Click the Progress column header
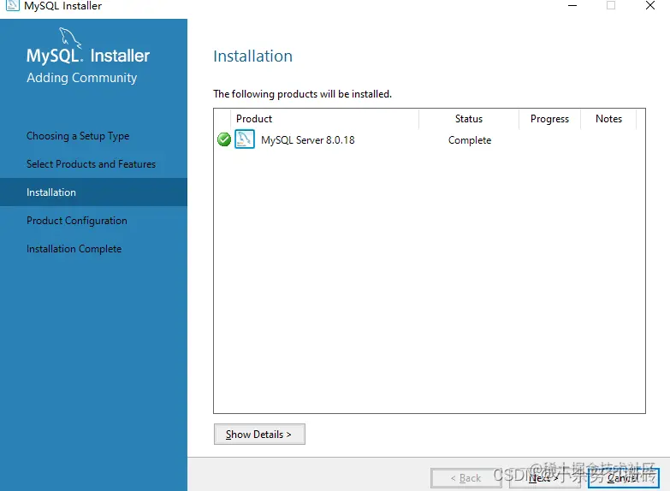This screenshot has width=670, height=491. [x=549, y=119]
